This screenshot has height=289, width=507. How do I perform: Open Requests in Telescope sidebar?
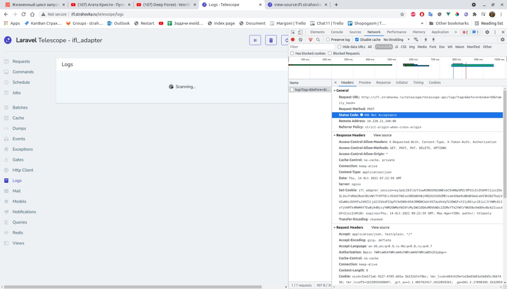(x=21, y=61)
